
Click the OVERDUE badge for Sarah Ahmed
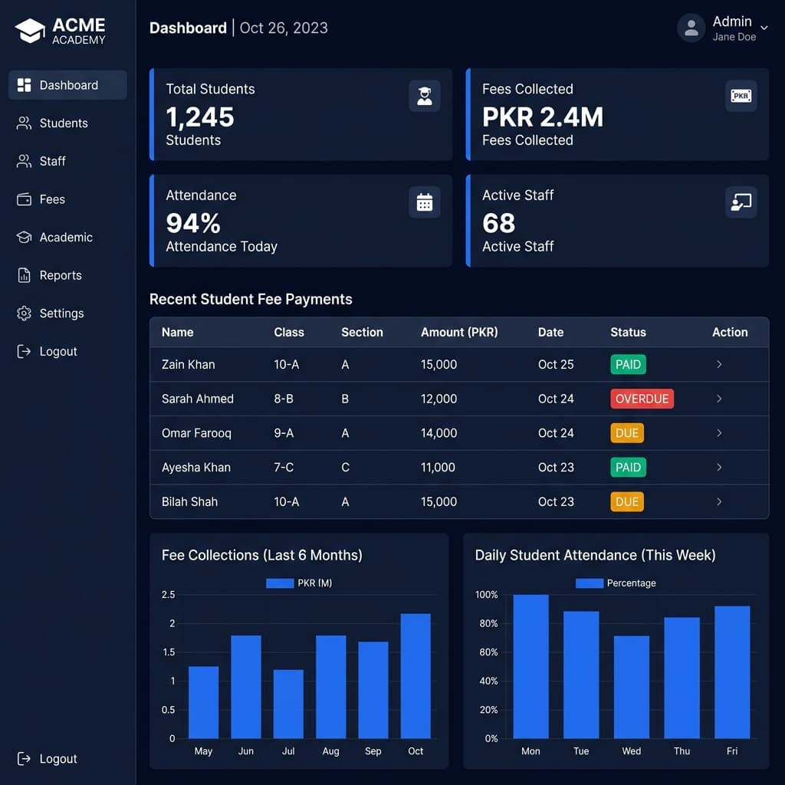tap(642, 399)
